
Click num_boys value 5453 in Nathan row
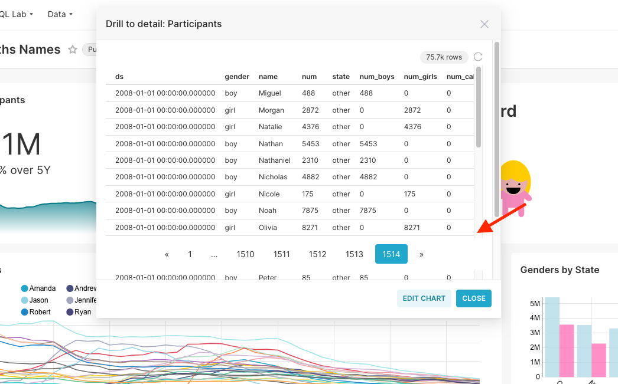point(368,143)
